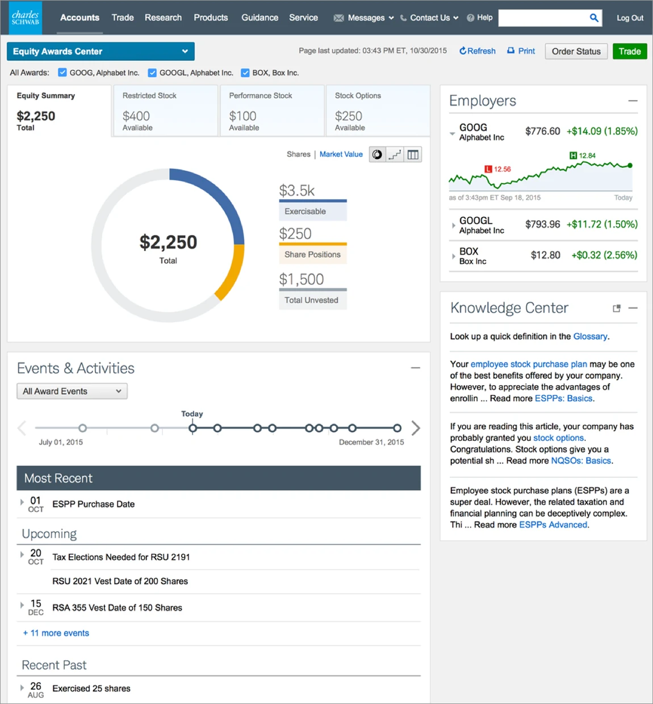The image size is (653, 704).
Task: Click the last event marker on timeline
Action: 397,428
